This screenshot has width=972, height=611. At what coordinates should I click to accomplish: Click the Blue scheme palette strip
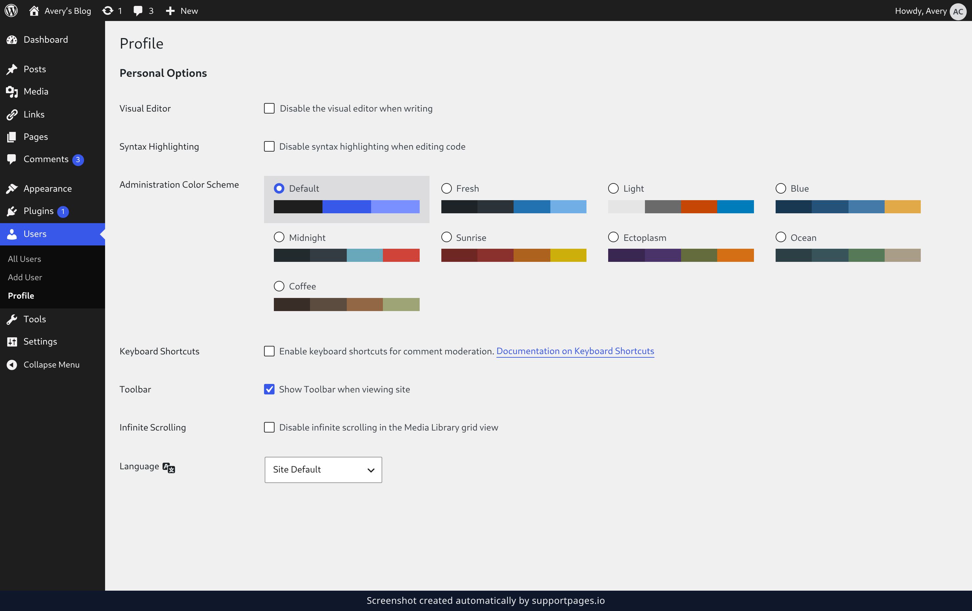point(848,206)
